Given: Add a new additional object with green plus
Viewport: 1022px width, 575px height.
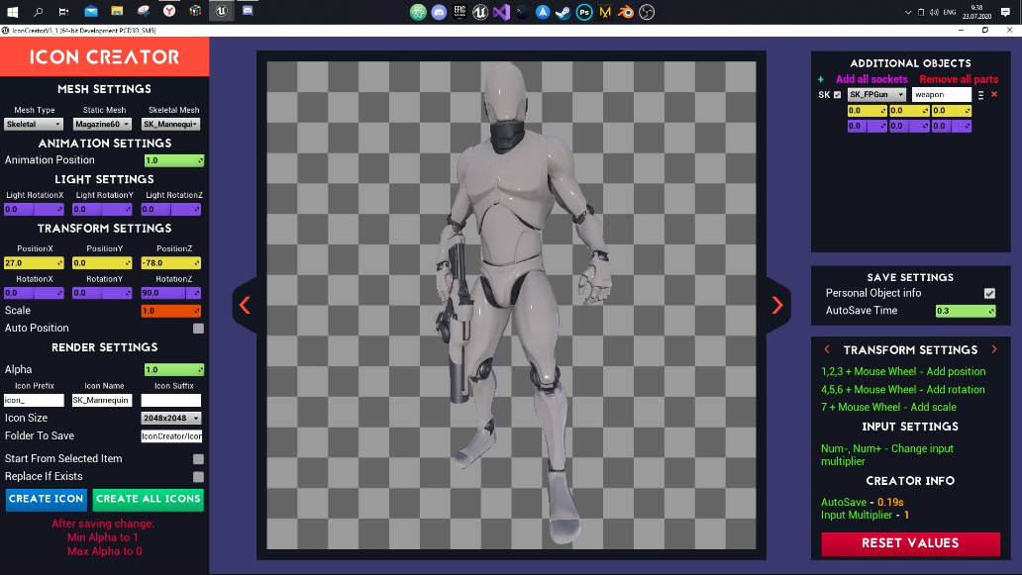Looking at the screenshot, I should [821, 79].
